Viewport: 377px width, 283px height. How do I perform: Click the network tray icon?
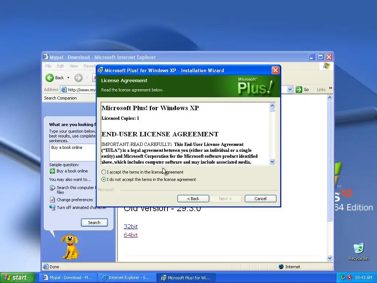click(x=343, y=277)
